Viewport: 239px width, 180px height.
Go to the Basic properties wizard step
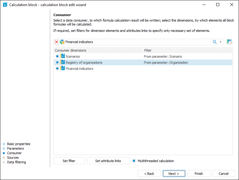[x=19, y=144]
